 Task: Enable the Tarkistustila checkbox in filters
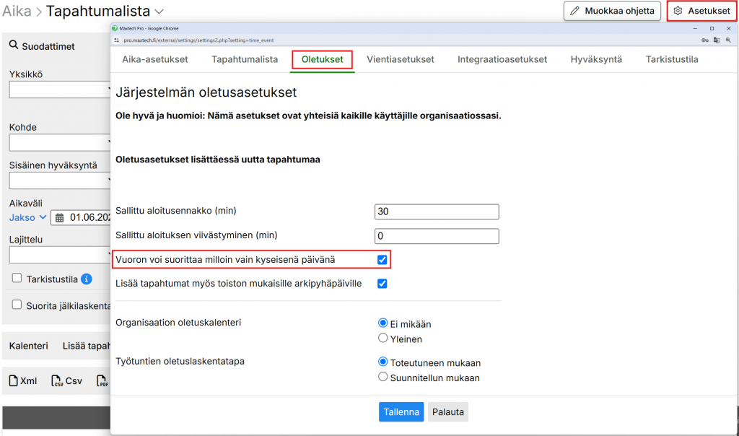coord(17,278)
